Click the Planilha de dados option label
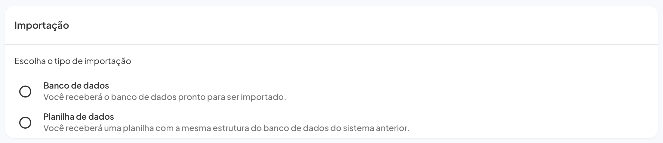The height and width of the screenshot is (143, 663). 79,116
